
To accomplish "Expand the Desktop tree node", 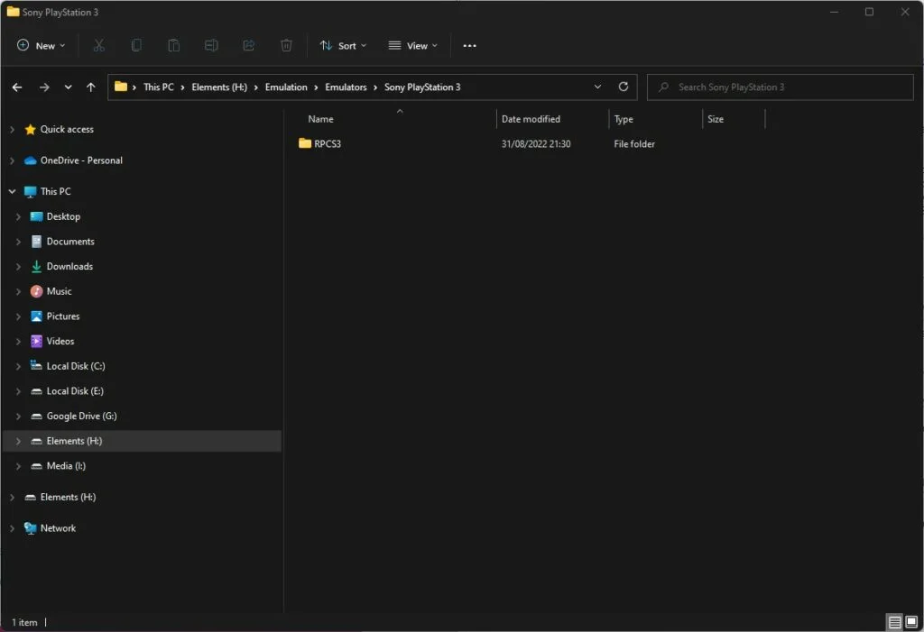I will click(18, 216).
